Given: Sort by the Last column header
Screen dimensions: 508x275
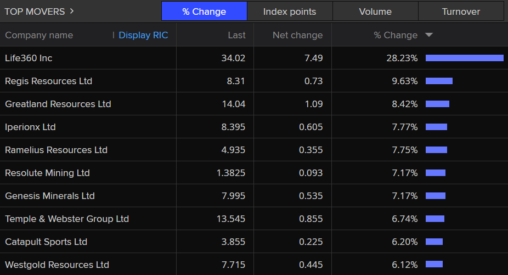Looking at the screenshot, I should click(x=236, y=35).
